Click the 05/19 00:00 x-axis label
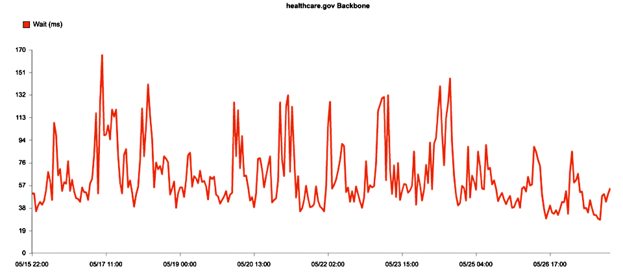This screenshot has height=278, width=623. point(180,263)
